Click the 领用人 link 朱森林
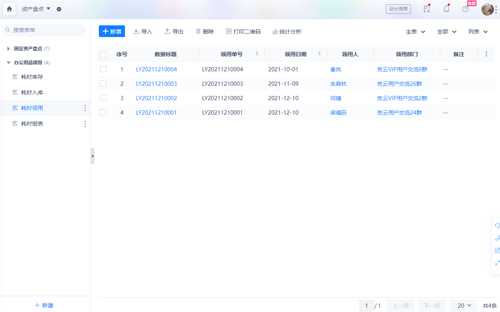Viewport: 500px width, 312px height. pos(338,84)
